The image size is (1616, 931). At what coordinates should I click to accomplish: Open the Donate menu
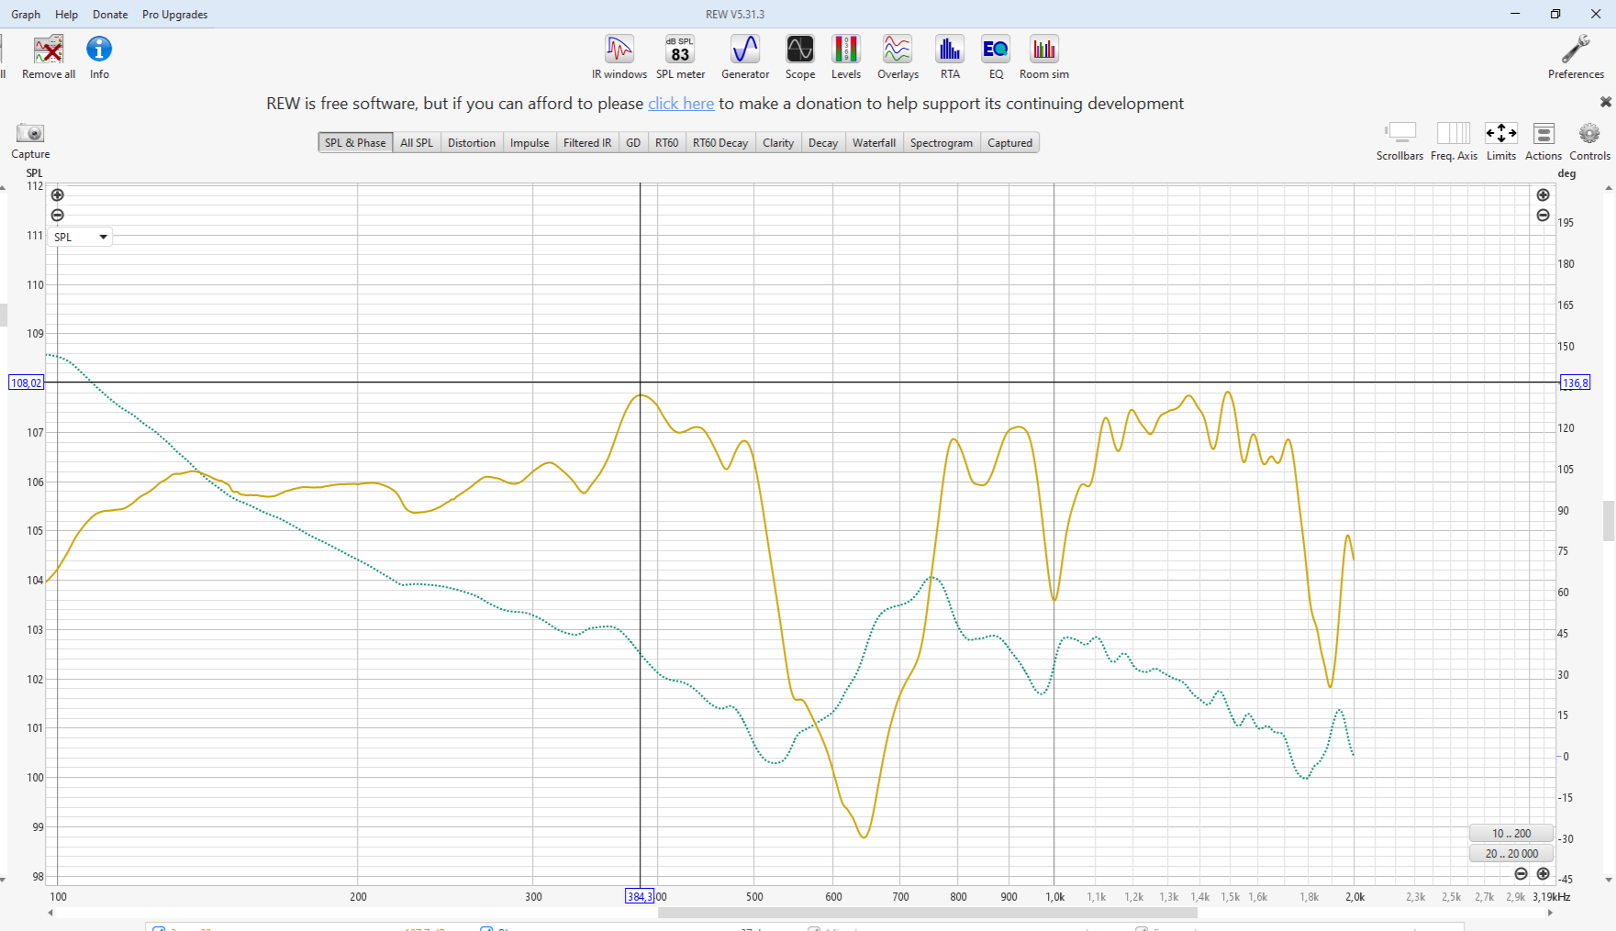pyautogui.click(x=110, y=15)
